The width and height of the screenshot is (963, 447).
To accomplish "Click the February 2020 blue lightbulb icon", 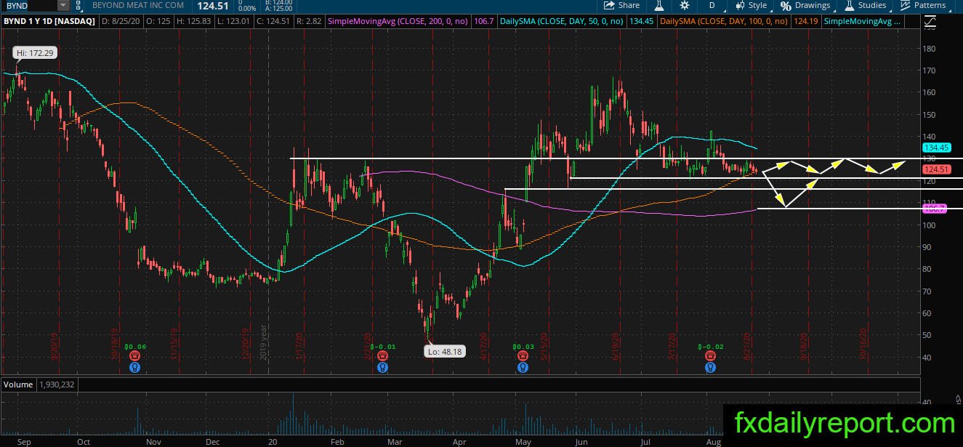I will 382,368.
